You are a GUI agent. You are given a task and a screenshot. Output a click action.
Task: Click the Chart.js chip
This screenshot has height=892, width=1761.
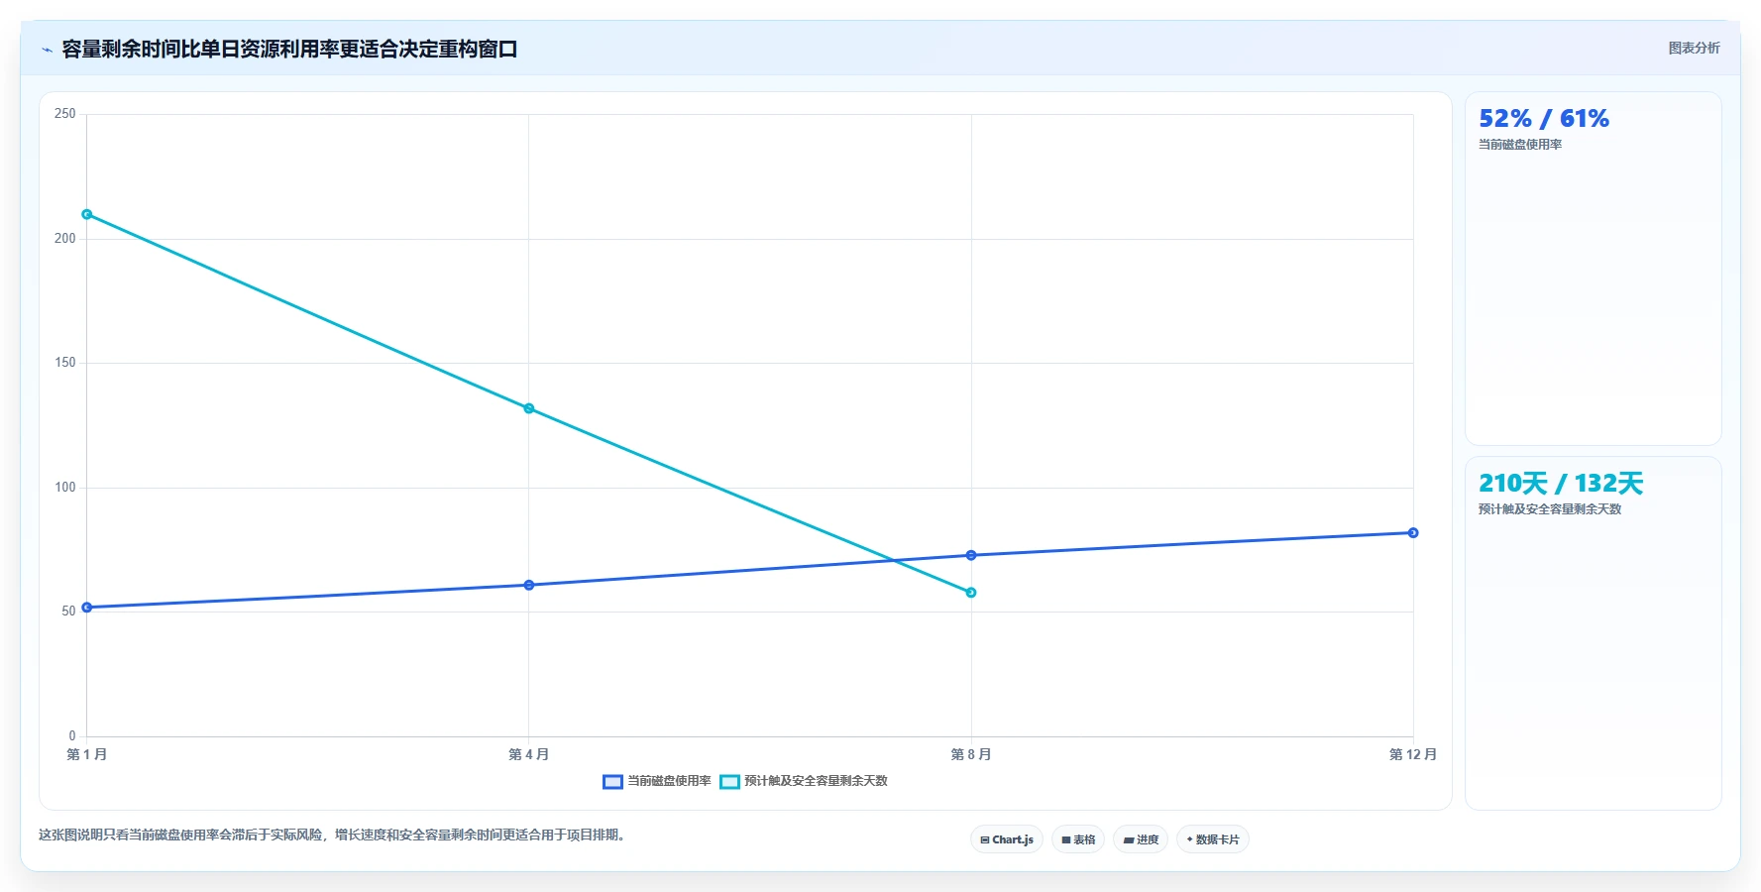click(1007, 839)
